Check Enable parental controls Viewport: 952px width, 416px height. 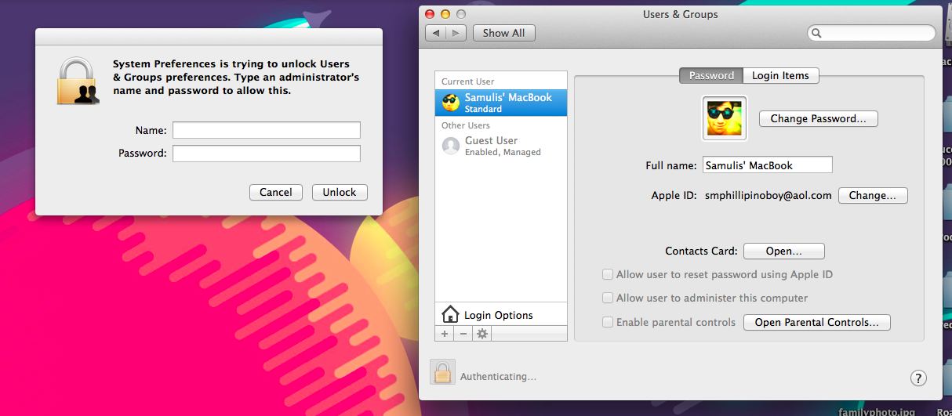pyautogui.click(x=608, y=322)
